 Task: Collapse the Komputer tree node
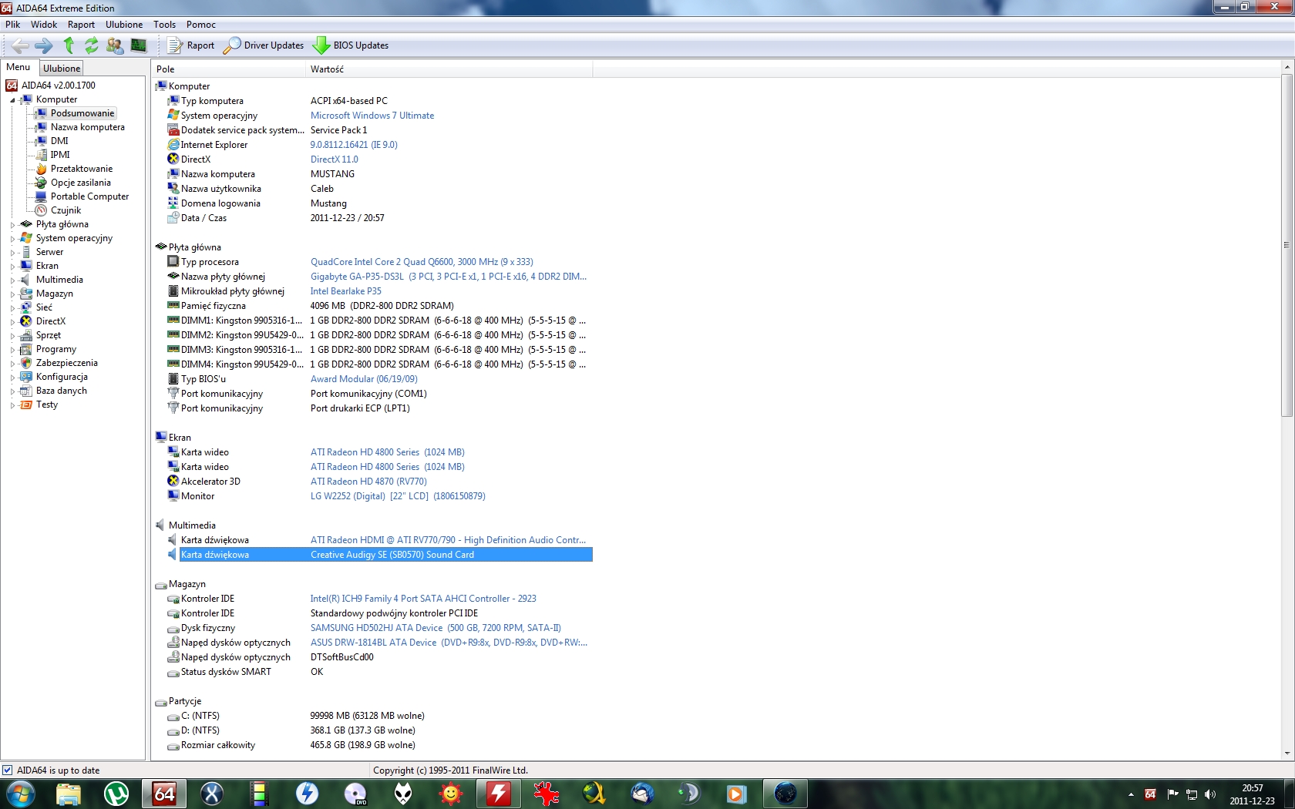click(x=12, y=100)
